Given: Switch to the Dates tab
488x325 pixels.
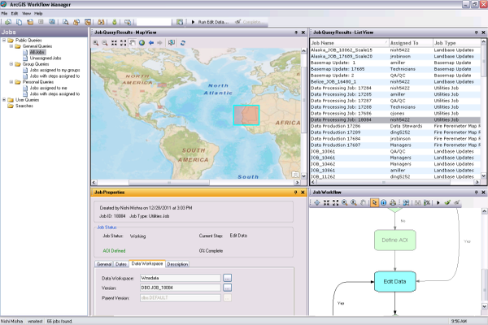Looking at the screenshot, I should pos(121,264).
